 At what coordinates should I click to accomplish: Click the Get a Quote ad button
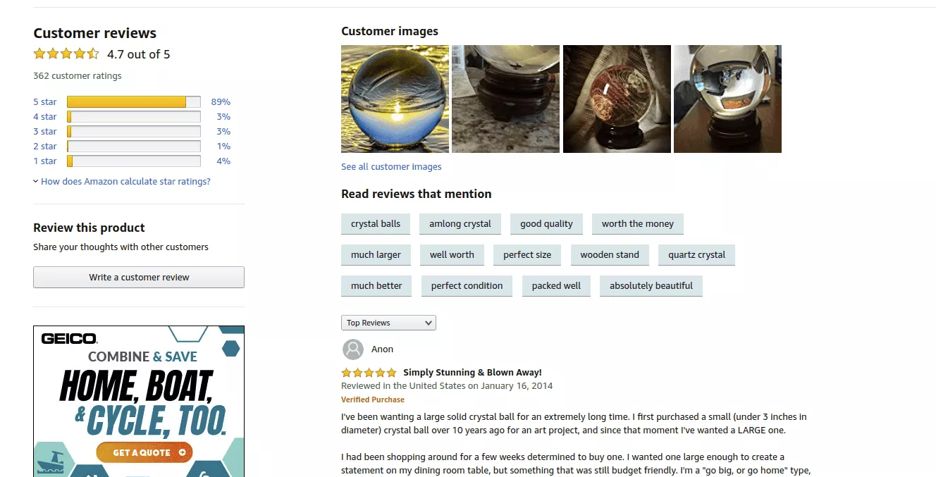pyautogui.click(x=144, y=452)
